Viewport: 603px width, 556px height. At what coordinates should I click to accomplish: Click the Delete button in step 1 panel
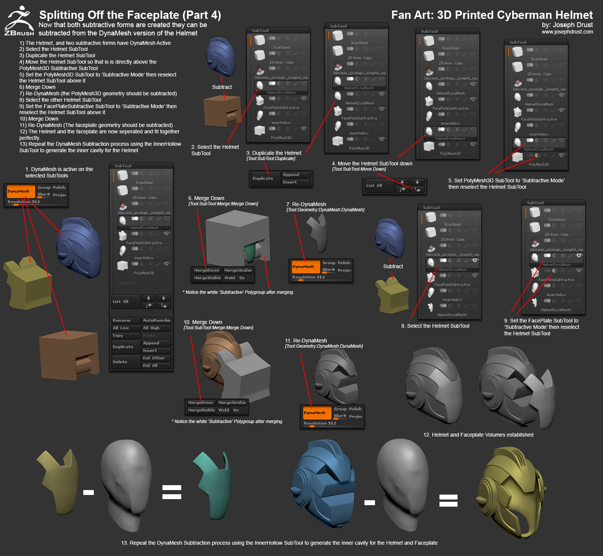coord(126,362)
